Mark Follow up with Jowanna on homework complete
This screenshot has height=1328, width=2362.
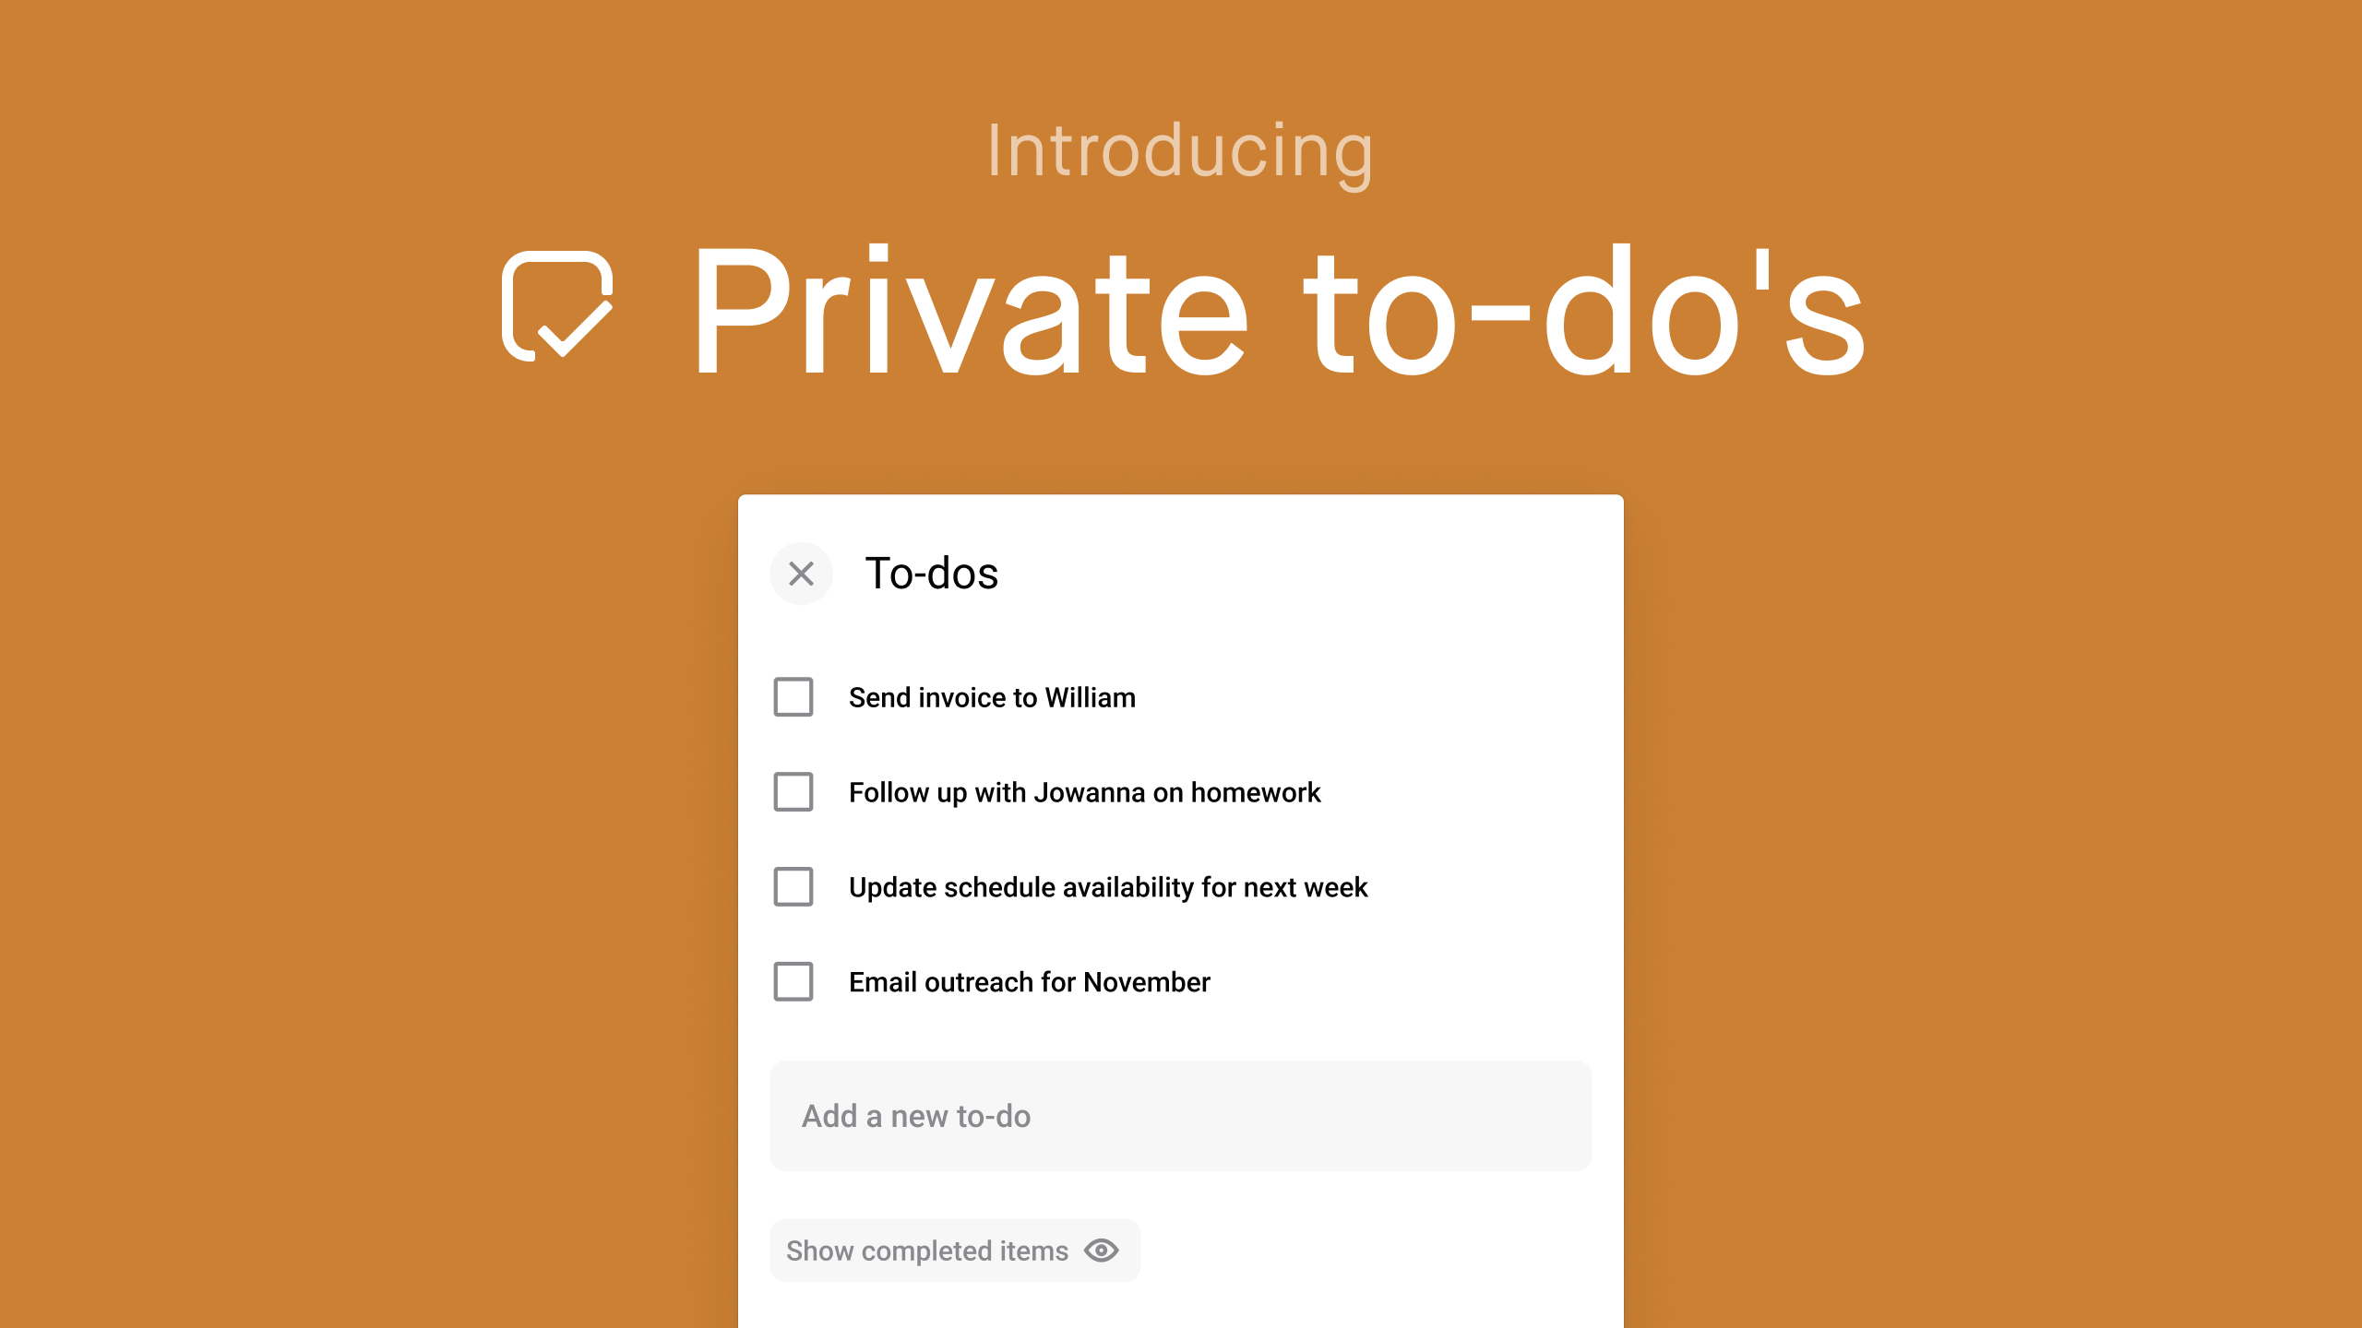tap(792, 793)
